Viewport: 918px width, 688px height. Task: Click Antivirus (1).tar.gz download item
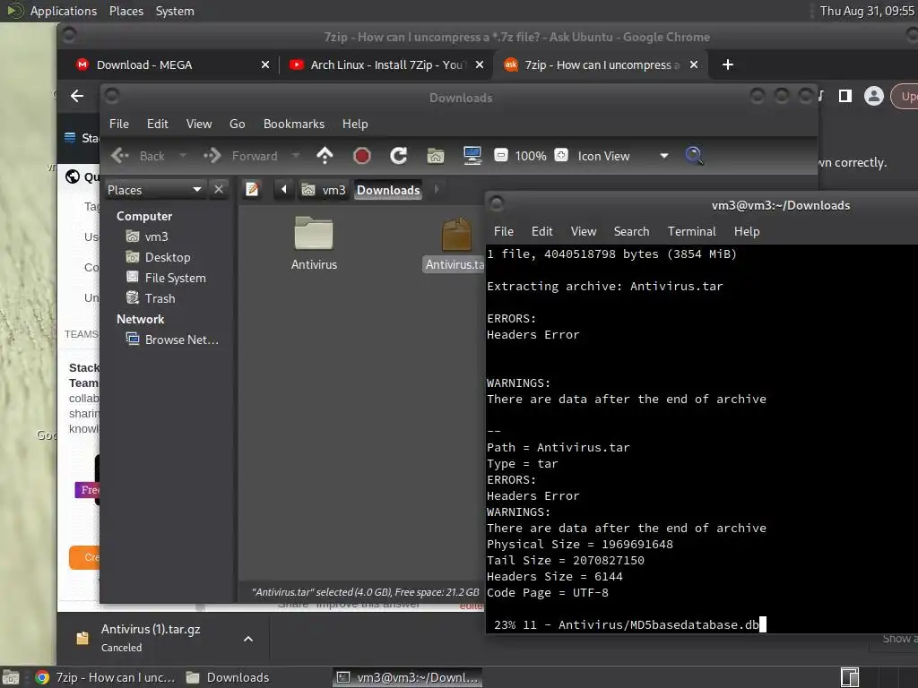(150, 638)
